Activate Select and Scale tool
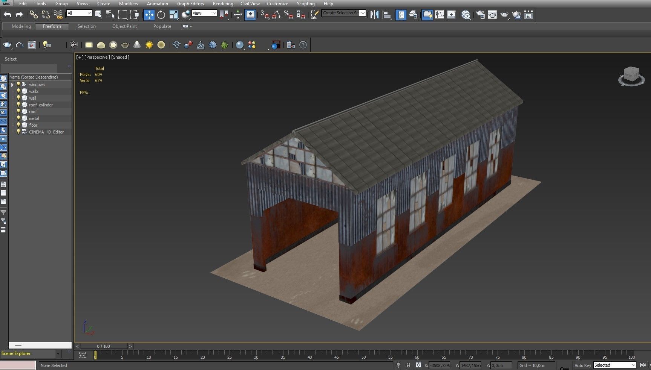This screenshot has width=651, height=370. click(x=173, y=15)
